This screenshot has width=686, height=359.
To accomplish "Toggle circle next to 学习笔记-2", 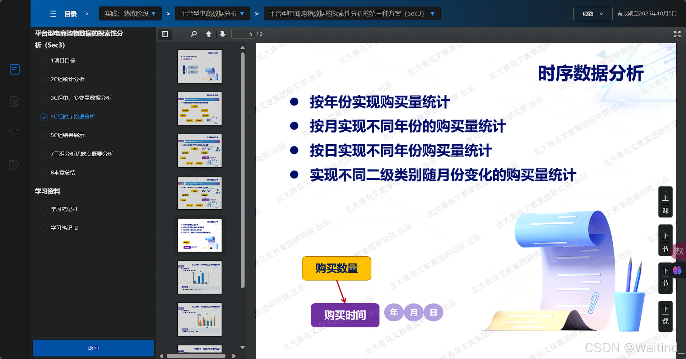I will pos(44,228).
